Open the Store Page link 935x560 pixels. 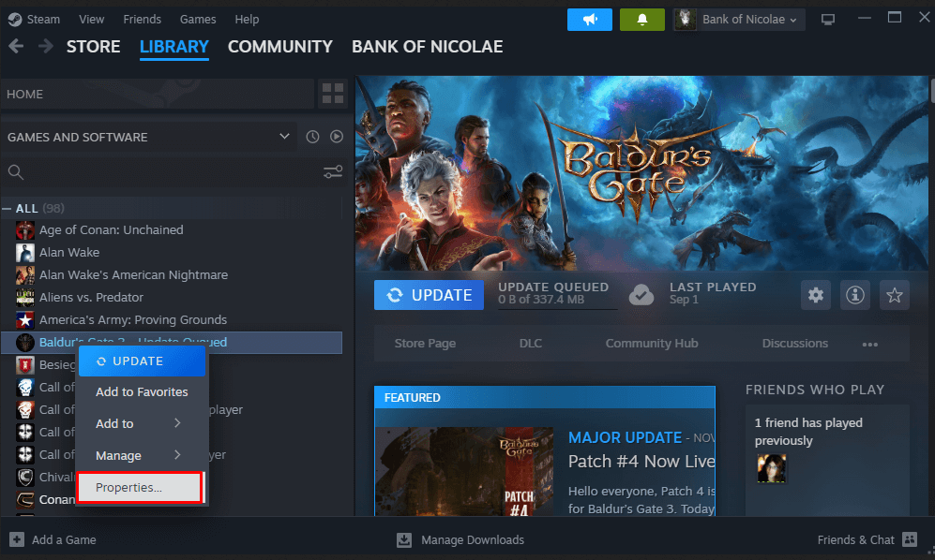click(x=425, y=343)
